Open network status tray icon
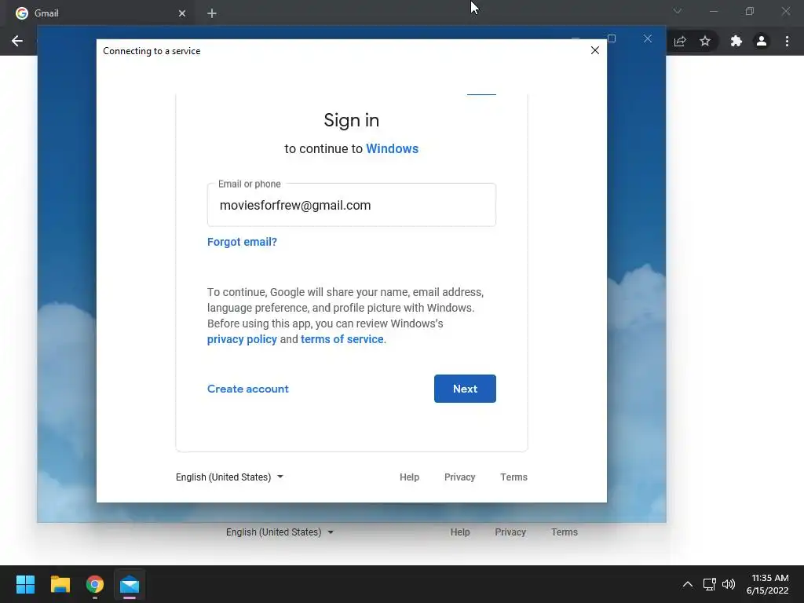The image size is (804, 603). click(x=709, y=584)
